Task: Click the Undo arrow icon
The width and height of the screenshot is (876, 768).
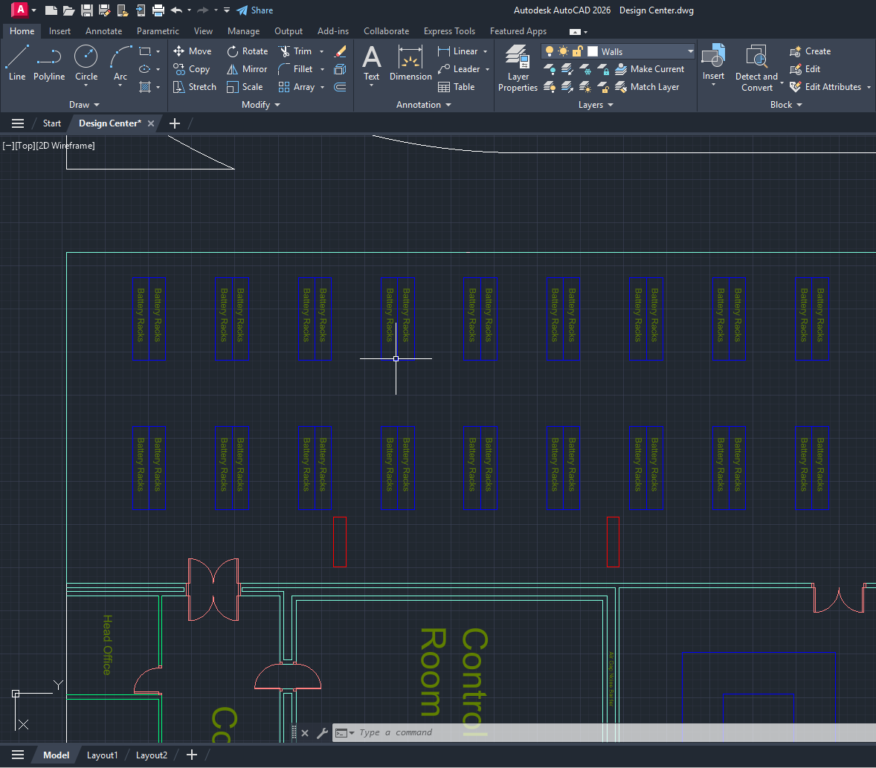Action: click(176, 10)
